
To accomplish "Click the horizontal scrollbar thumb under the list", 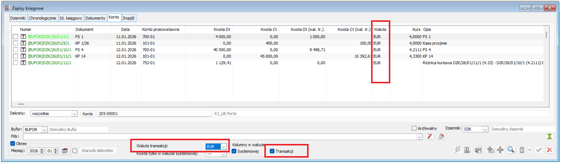I will [21, 104].
